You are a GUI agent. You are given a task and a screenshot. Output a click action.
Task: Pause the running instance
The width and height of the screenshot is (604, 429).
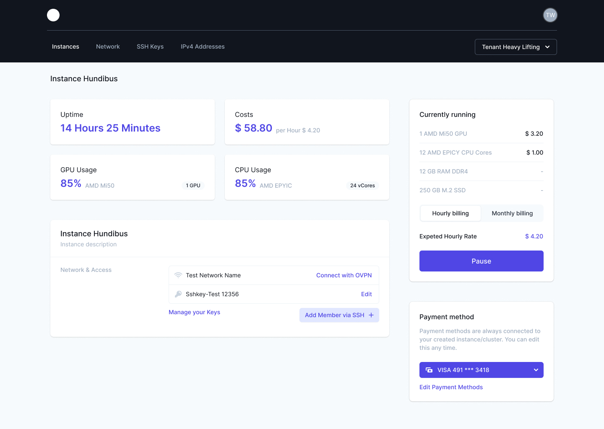[482, 261]
